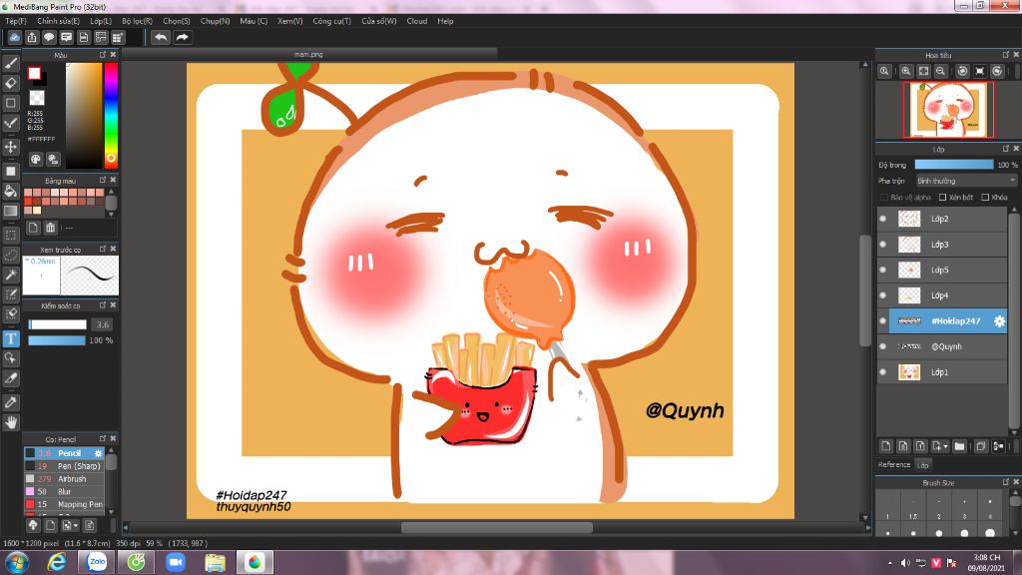This screenshot has height=575, width=1022.
Task: Click the brush cloud download icon
Action: tap(33, 525)
